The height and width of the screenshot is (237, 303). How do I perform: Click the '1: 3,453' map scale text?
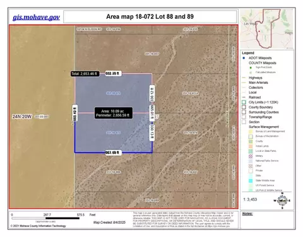click(x=250, y=199)
